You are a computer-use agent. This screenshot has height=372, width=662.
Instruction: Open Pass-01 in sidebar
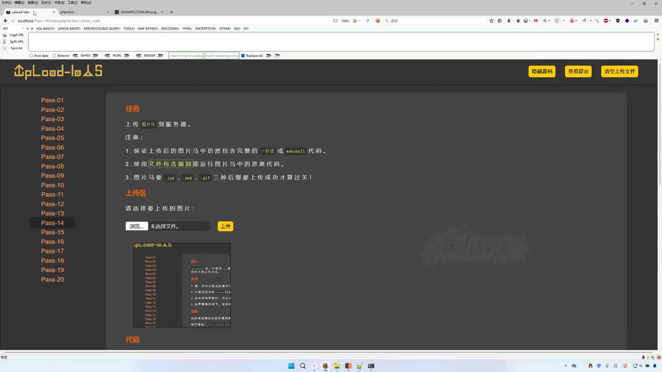click(53, 100)
